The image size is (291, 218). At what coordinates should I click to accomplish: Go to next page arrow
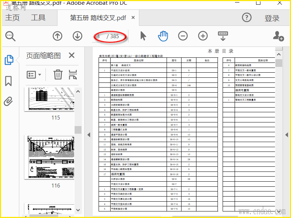[x=77, y=36]
